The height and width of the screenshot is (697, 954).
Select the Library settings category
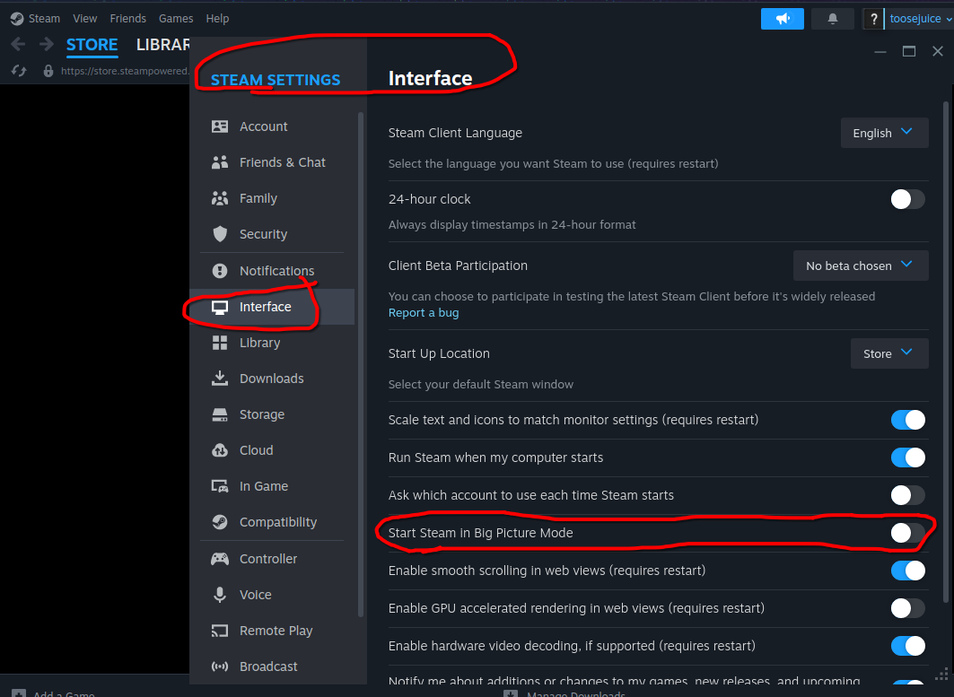(x=272, y=343)
